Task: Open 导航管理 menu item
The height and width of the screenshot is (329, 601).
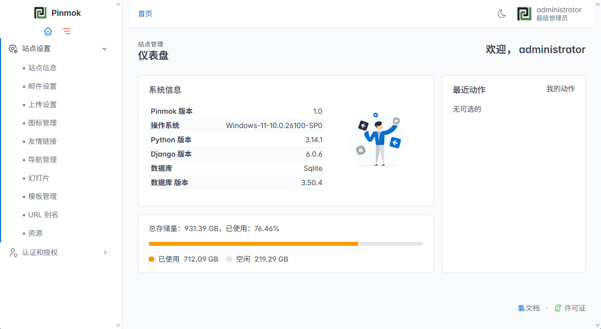Action: [x=42, y=160]
